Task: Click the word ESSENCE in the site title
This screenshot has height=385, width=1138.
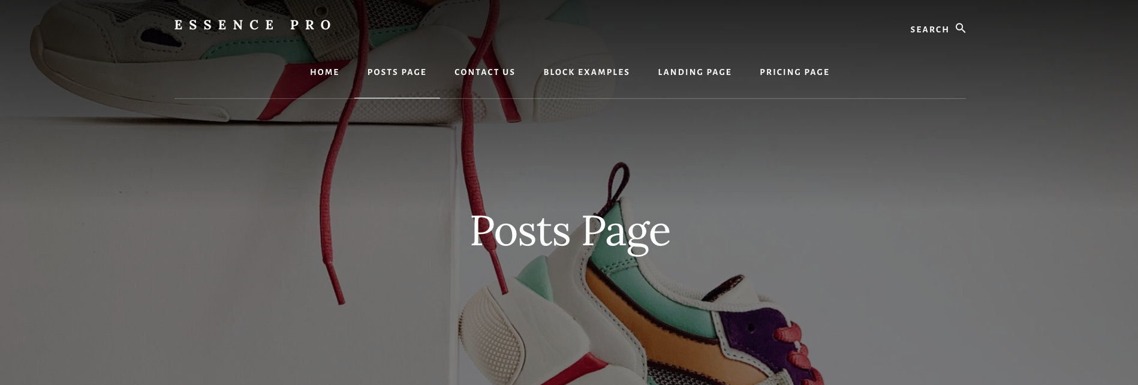Action: click(224, 25)
